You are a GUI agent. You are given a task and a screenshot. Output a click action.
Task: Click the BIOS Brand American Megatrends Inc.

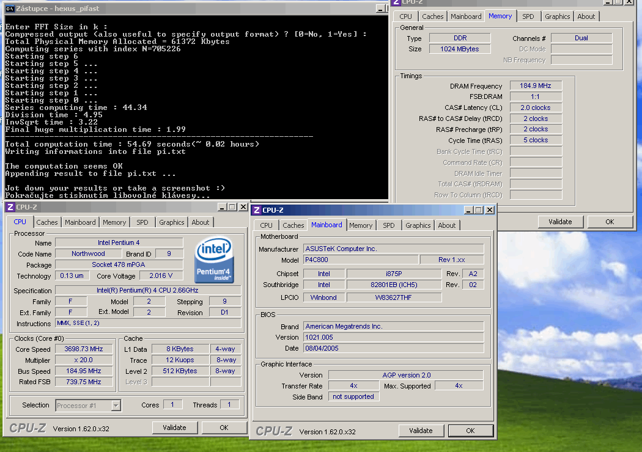click(x=394, y=326)
